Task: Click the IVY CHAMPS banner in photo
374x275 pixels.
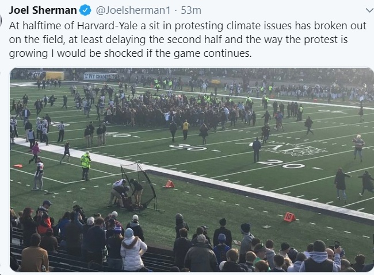Action: 101,76
